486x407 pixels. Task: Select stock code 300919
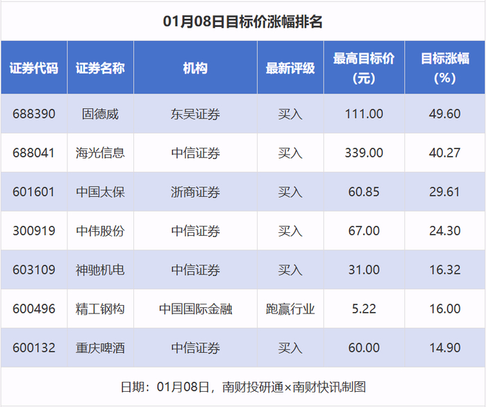click(34, 231)
